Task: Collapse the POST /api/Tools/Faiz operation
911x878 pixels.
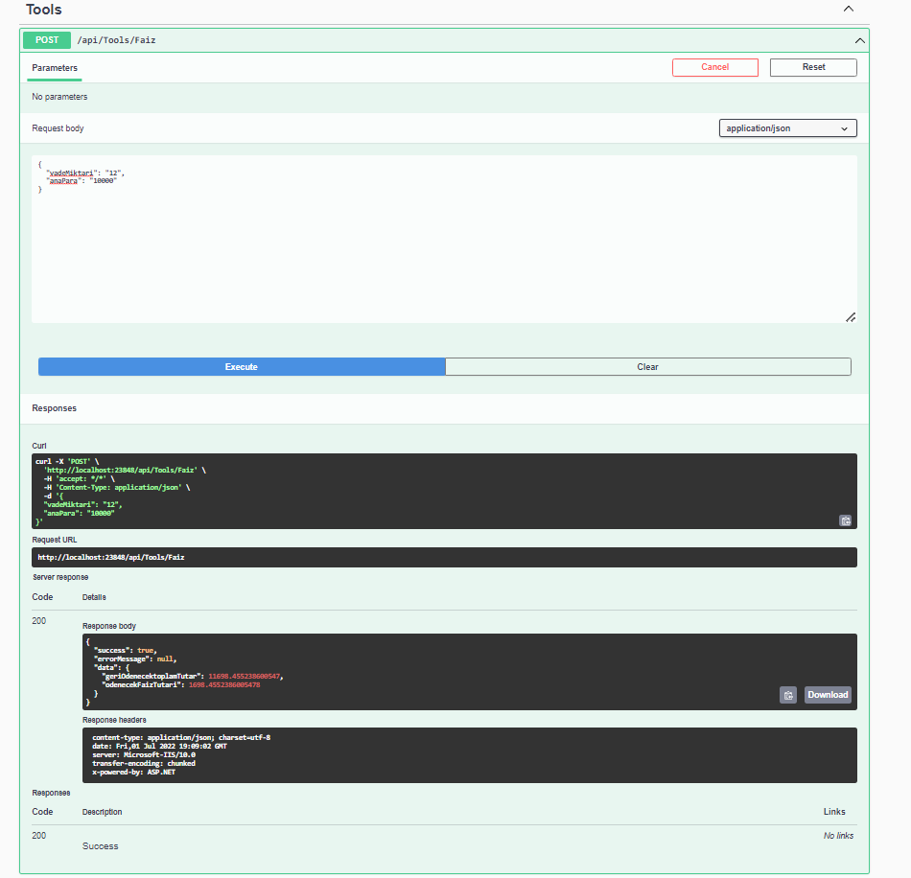Action: [859, 40]
